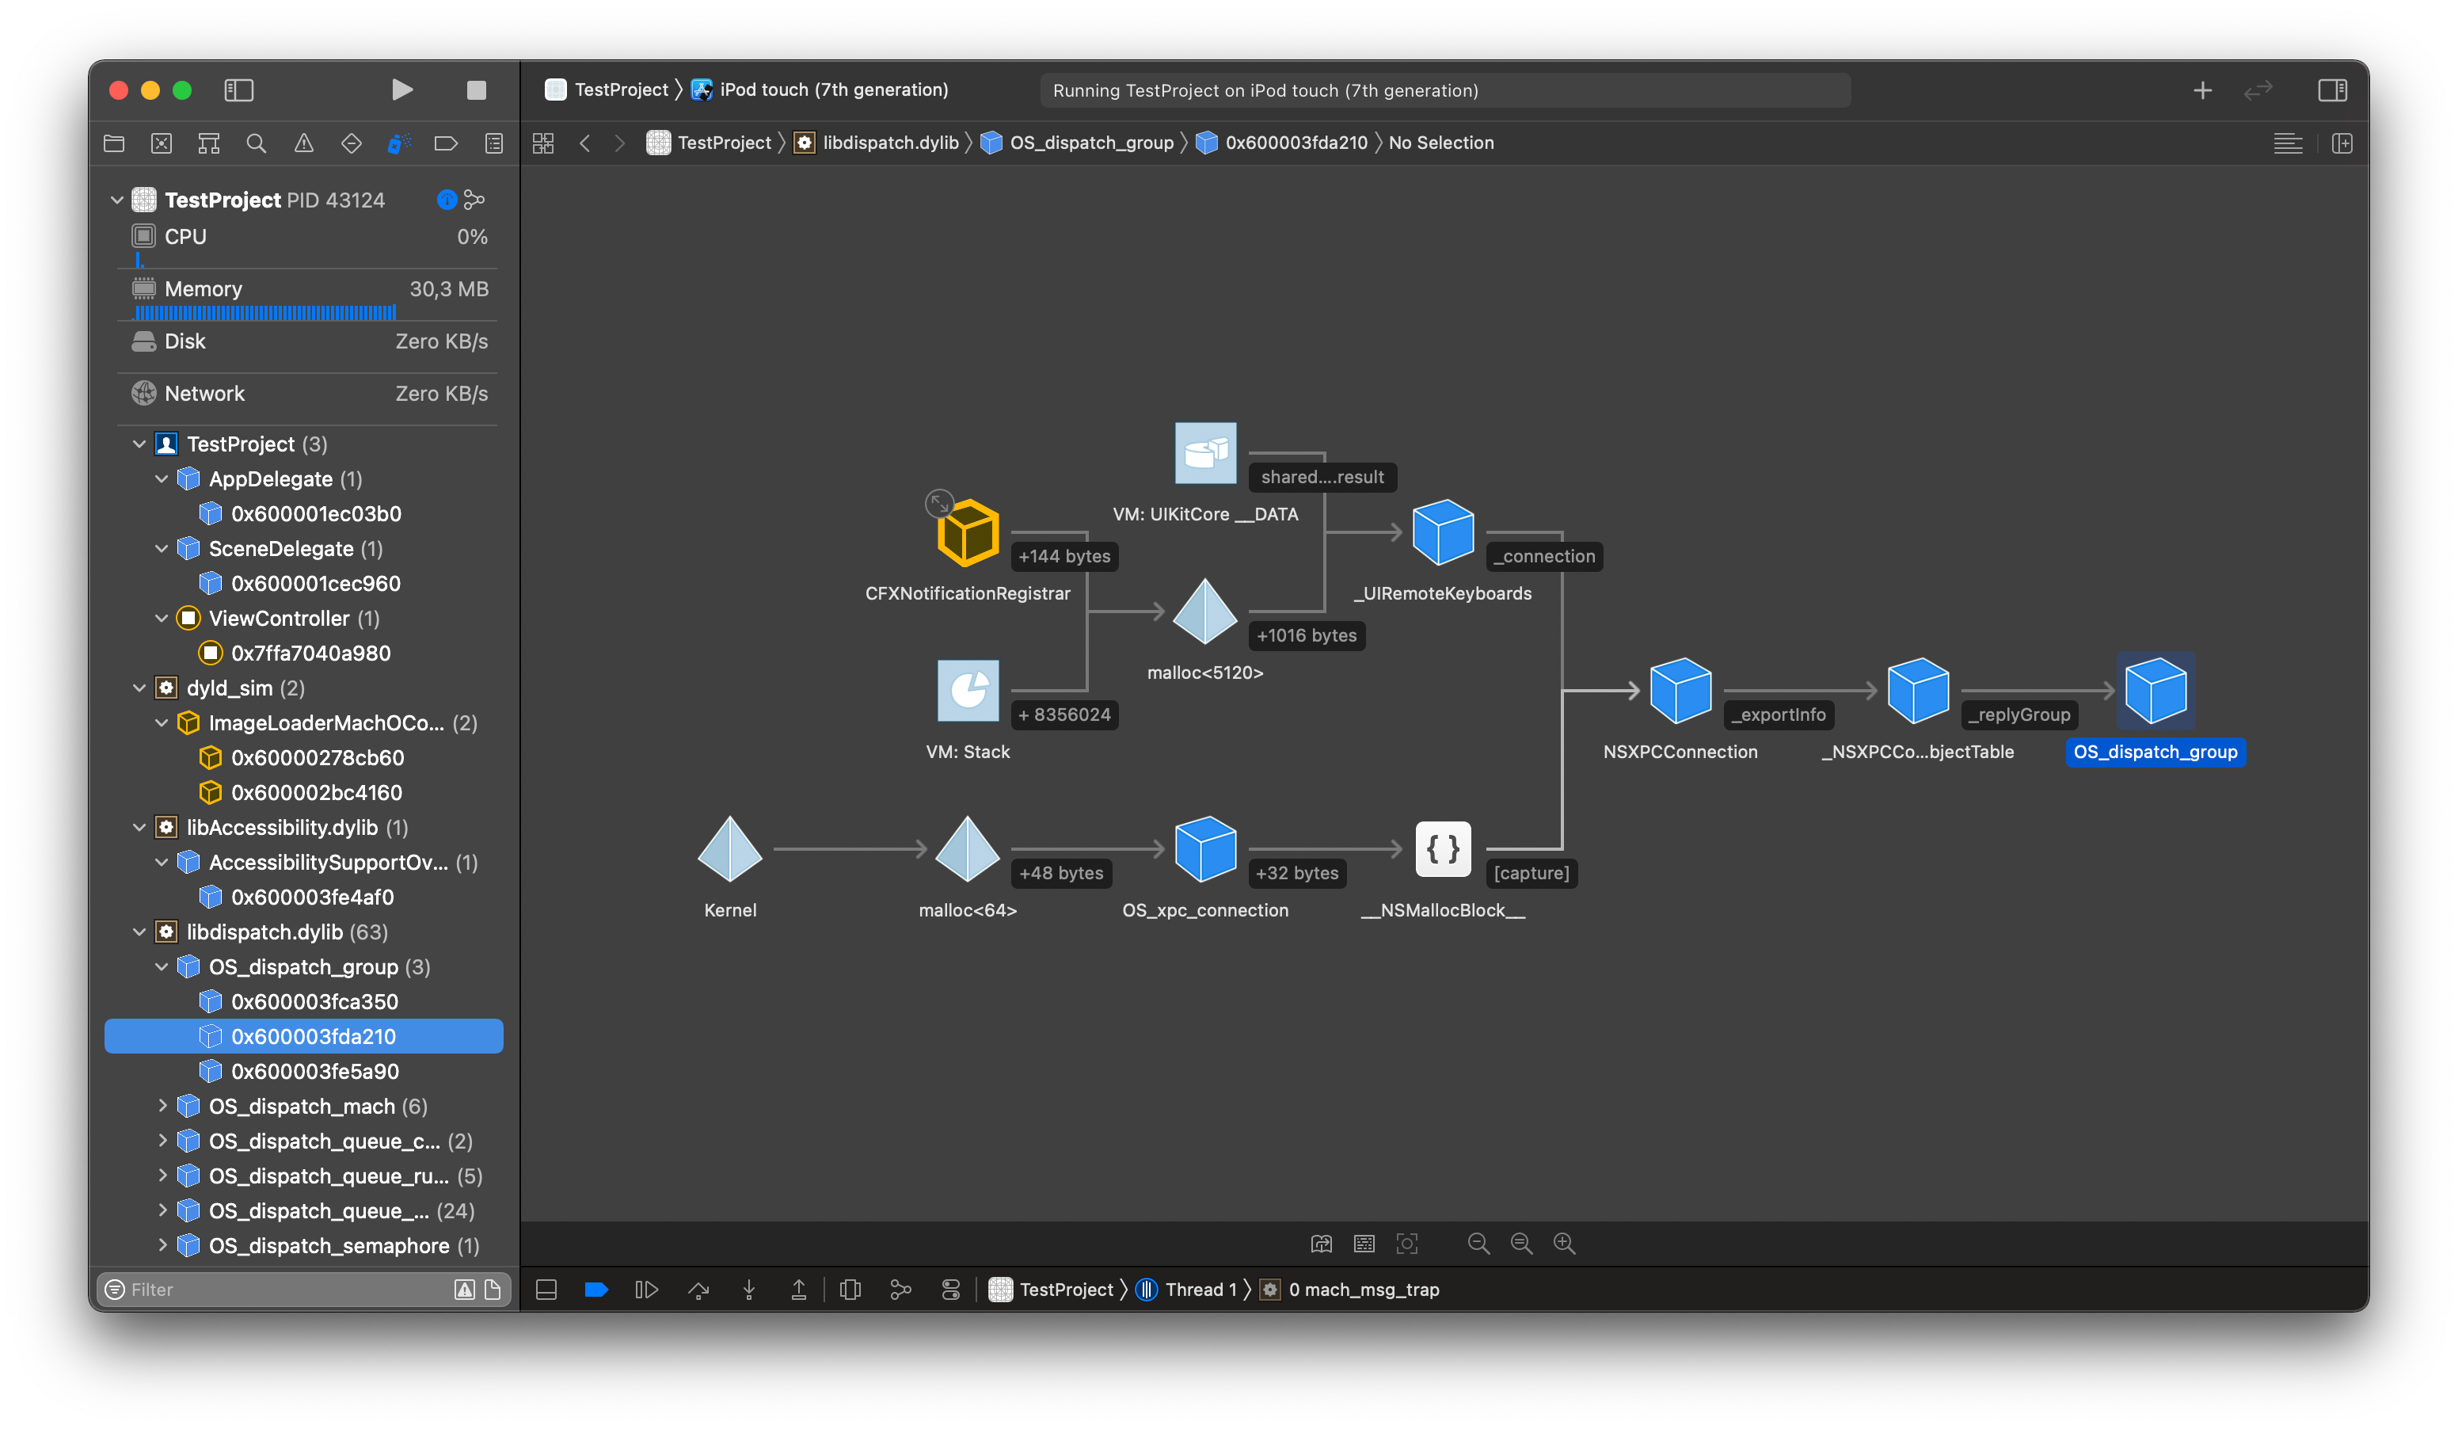Expand OS_dispatch_mach group
This screenshot has height=1429, width=2458.
click(x=163, y=1106)
